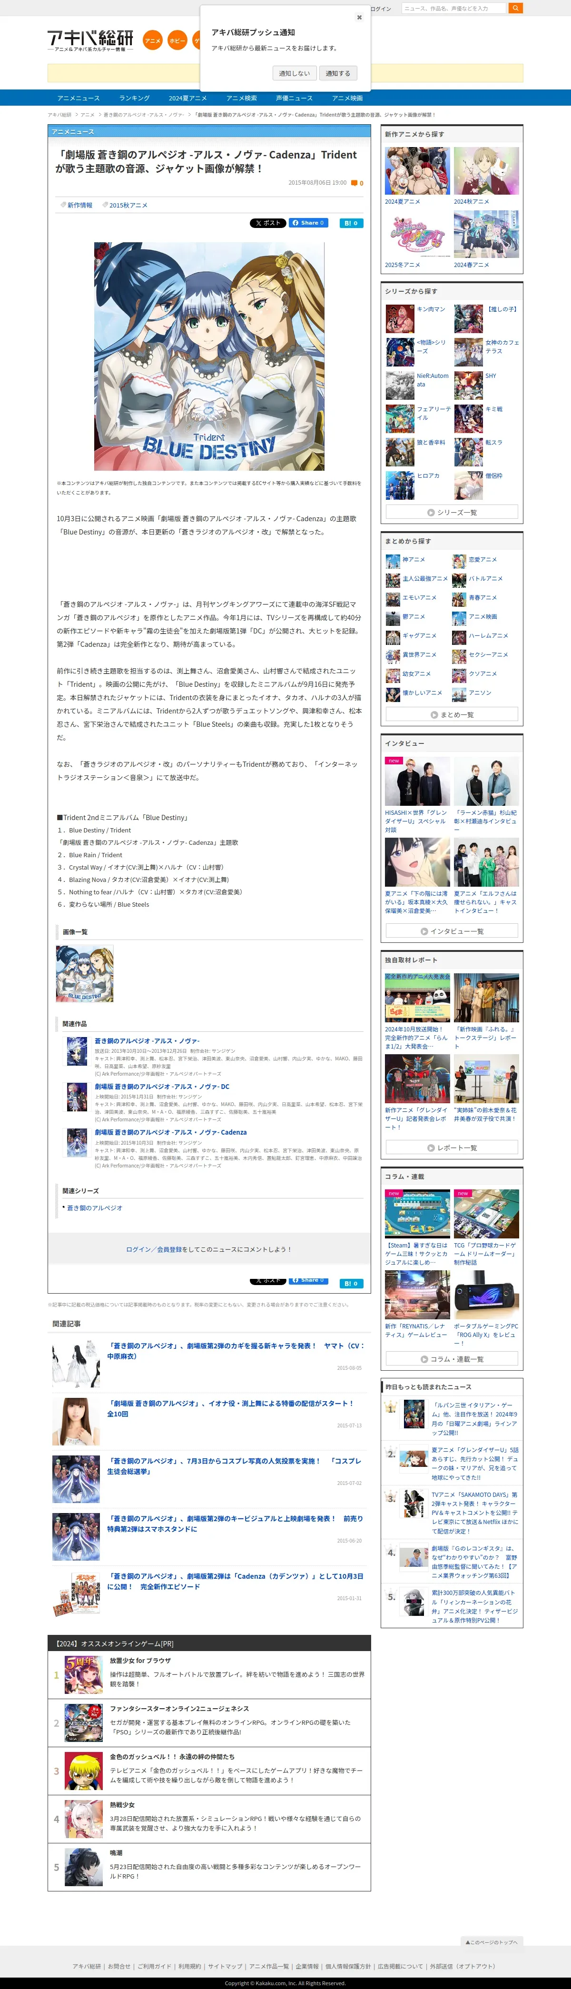This screenshot has width=571, height=1989.
Task: Open related article about ヤマト（CV：中原麻衣）
Action: tap(236, 1350)
